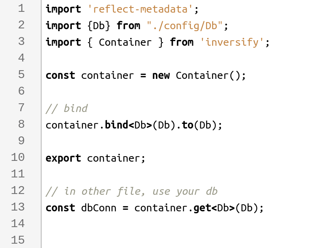Viewport: 309px width, 248px height.
Task: Click line number 1 in the gutter
Action: (21, 8)
